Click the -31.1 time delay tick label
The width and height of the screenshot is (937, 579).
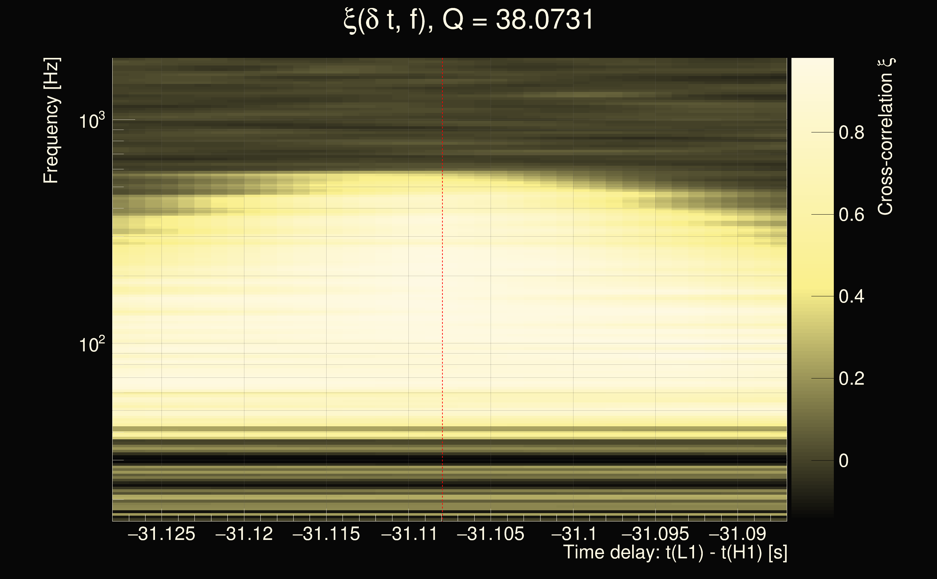coord(573,534)
